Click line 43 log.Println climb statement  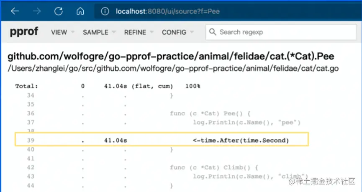point(251,177)
